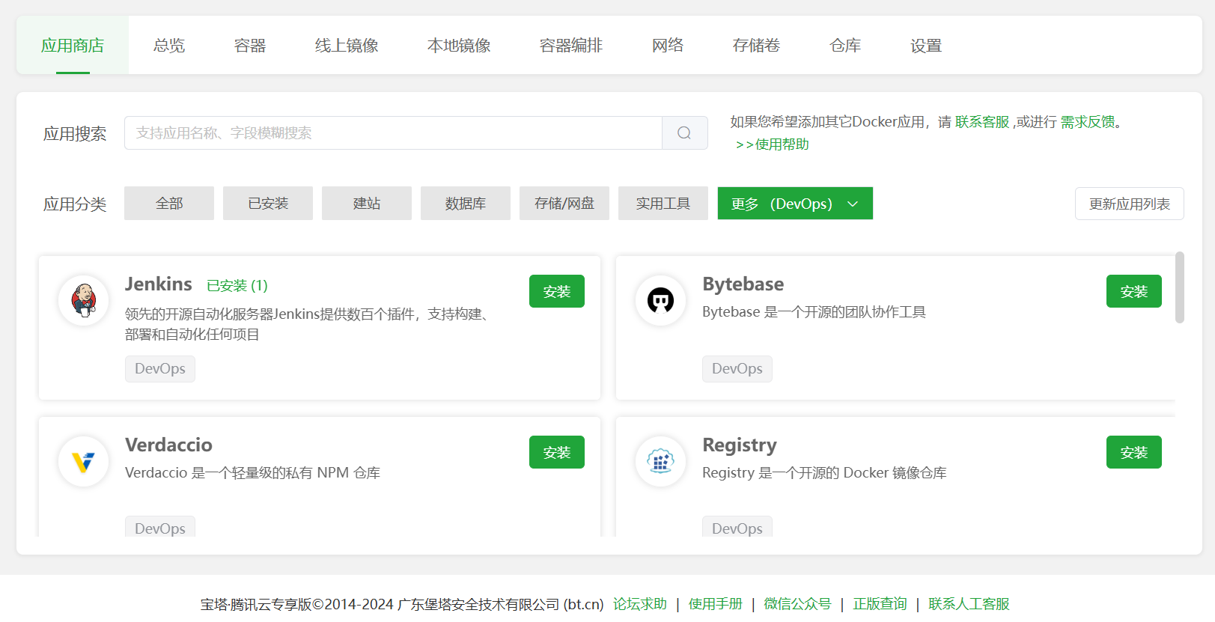
Task: Install the Verdaccio app
Action: tap(557, 452)
